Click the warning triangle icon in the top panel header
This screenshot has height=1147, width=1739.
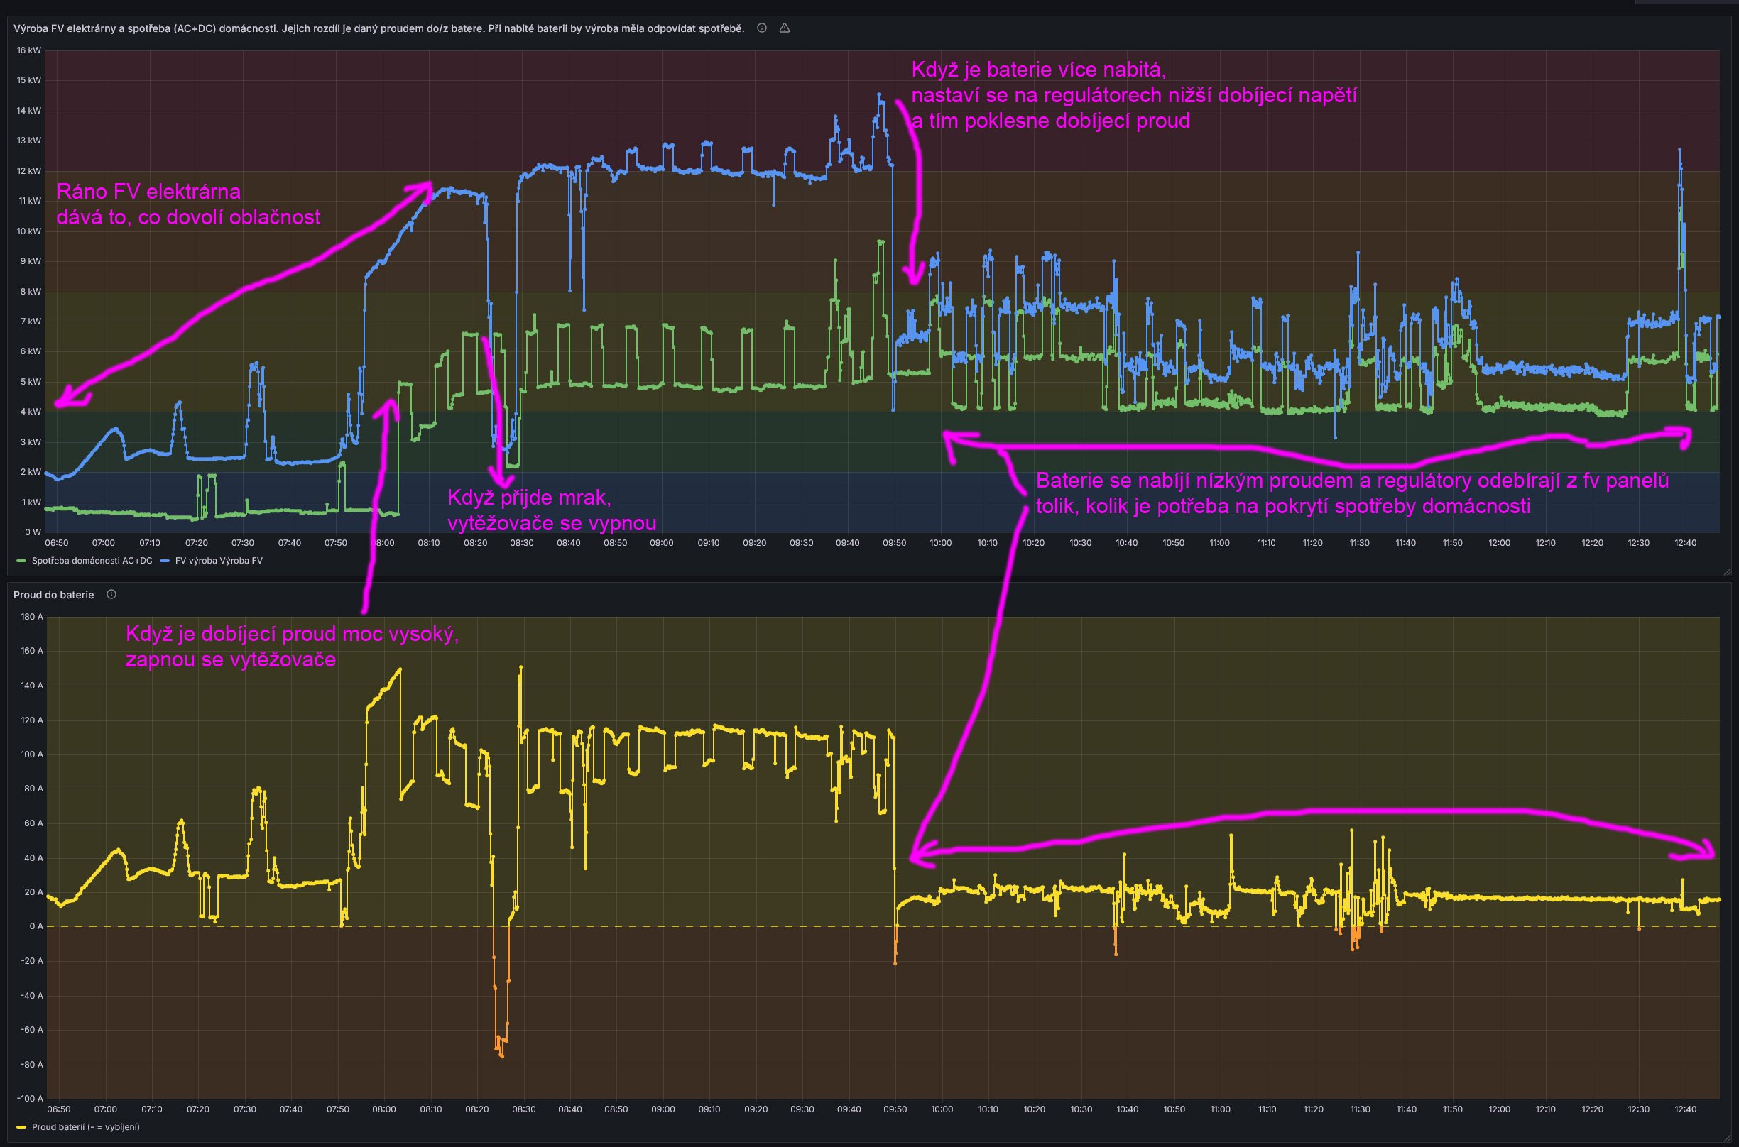tap(784, 28)
